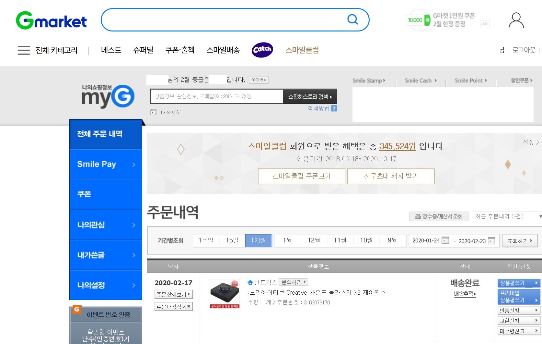Open the 최근 주문내역 dropdown
This screenshot has height=344, width=542.
coord(507,216)
